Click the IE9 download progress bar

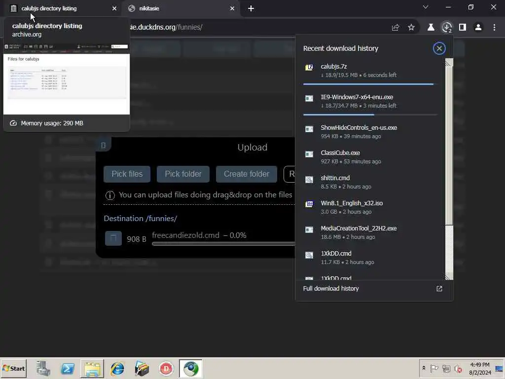point(370,114)
